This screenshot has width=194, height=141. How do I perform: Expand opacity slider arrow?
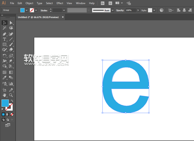point(138,10)
